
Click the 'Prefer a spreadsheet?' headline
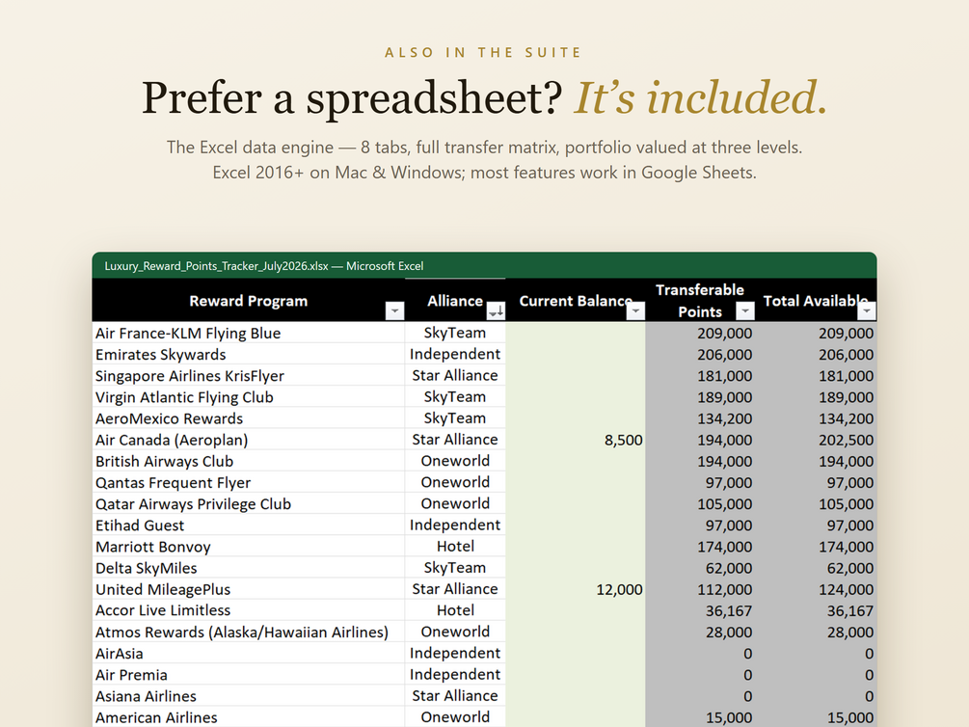tap(352, 99)
